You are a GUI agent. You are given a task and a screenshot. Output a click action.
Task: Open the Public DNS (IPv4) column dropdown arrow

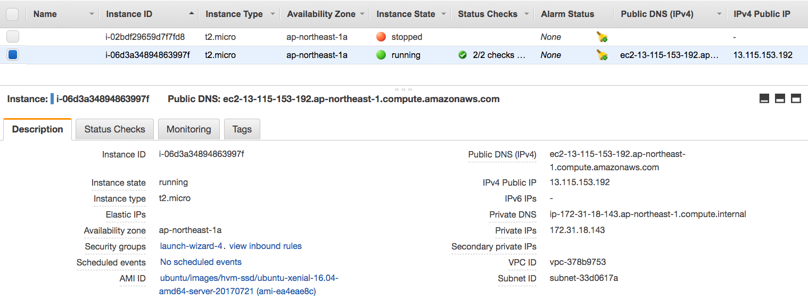[x=719, y=14]
